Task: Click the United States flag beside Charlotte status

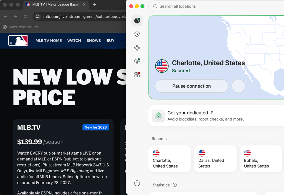Action: 162,66
